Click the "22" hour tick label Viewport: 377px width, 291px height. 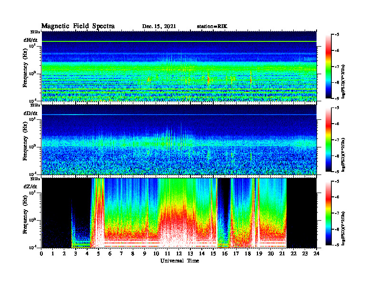point(294,254)
